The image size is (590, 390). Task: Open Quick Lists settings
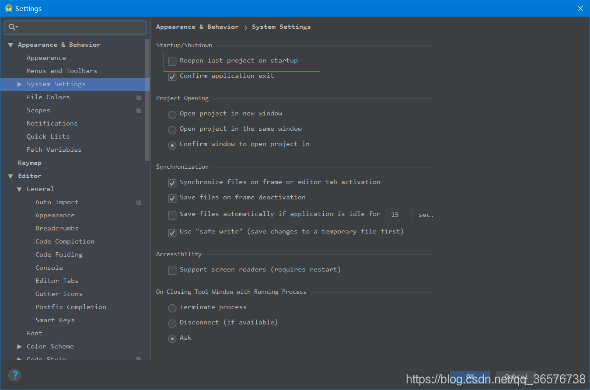48,136
